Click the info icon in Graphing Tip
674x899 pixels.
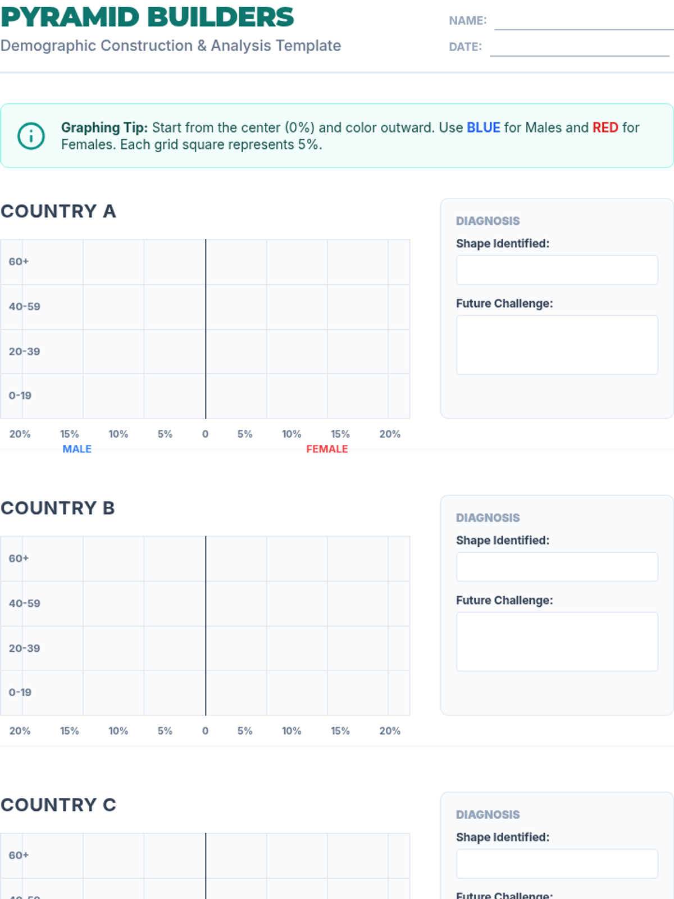click(31, 136)
